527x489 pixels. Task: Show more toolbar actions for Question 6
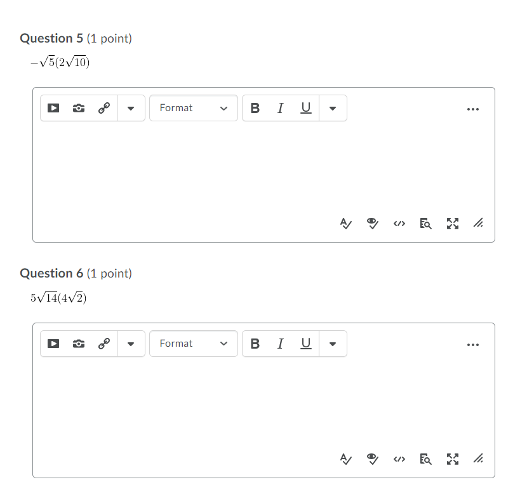pos(473,344)
